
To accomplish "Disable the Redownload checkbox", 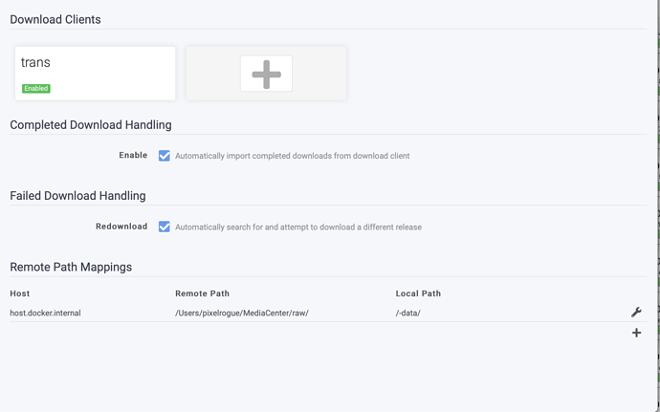I will coord(165,227).
